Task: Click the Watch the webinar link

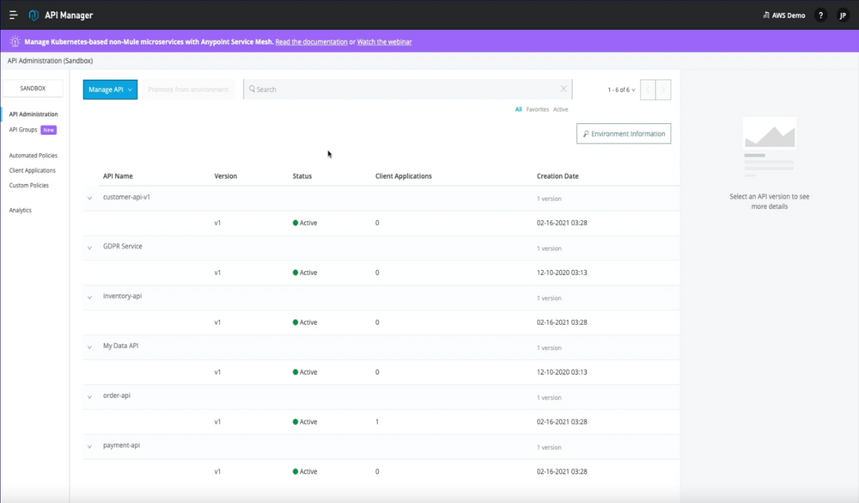Action: [x=386, y=41]
